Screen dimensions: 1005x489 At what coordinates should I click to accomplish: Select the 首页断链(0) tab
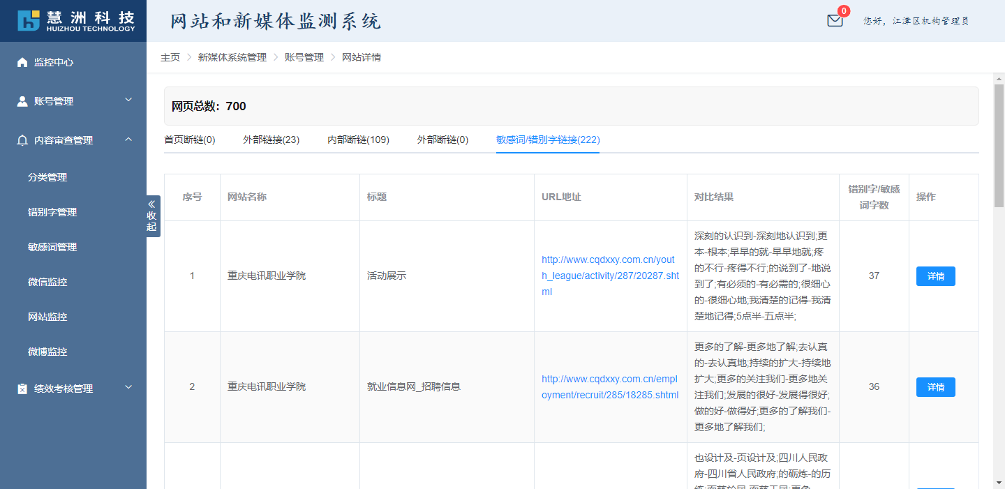(x=190, y=140)
